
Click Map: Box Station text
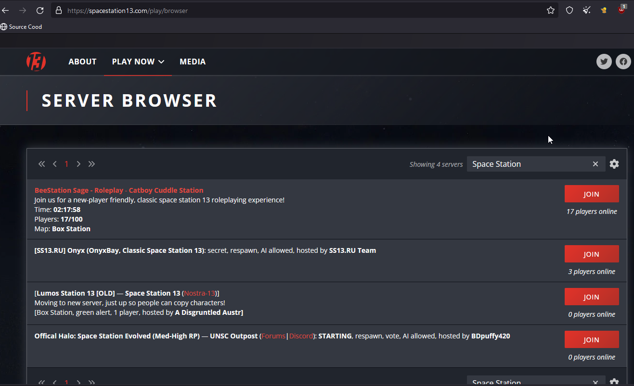(x=63, y=229)
